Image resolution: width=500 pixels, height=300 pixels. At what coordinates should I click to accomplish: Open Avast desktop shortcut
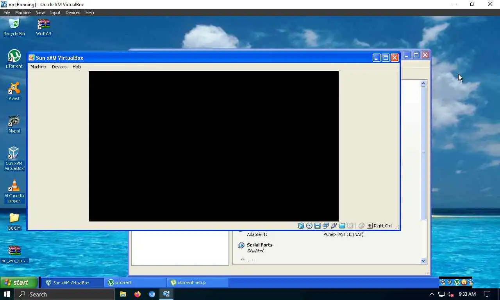click(x=14, y=91)
